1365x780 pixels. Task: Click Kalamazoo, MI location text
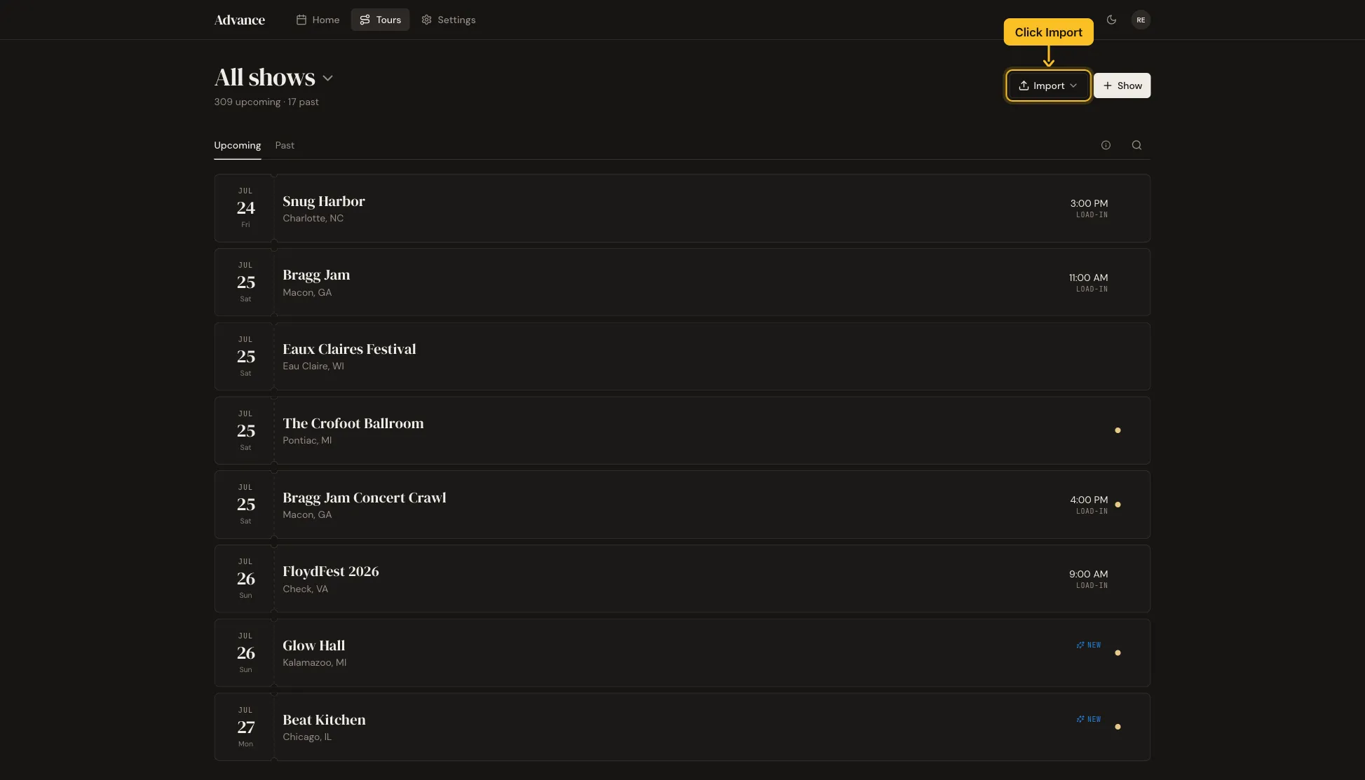pos(314,663)
